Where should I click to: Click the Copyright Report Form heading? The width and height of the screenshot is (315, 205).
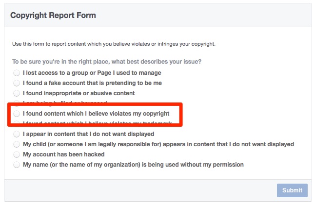53,16
